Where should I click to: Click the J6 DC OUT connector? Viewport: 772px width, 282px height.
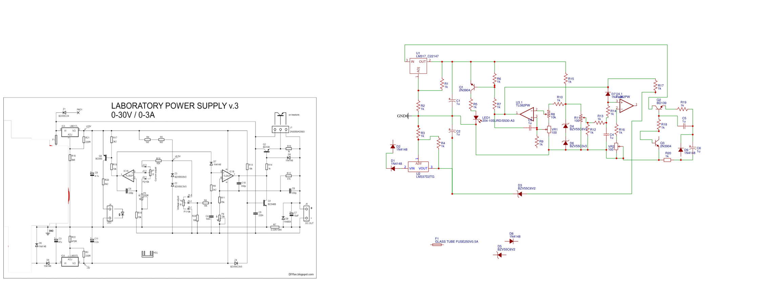tap(307, 214)
